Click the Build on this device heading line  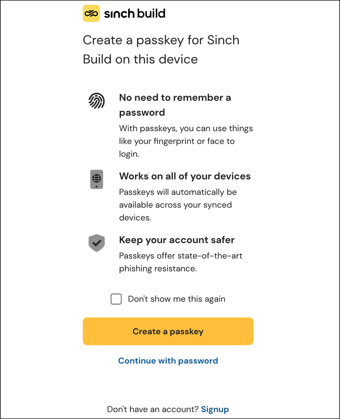coord(140,59)
